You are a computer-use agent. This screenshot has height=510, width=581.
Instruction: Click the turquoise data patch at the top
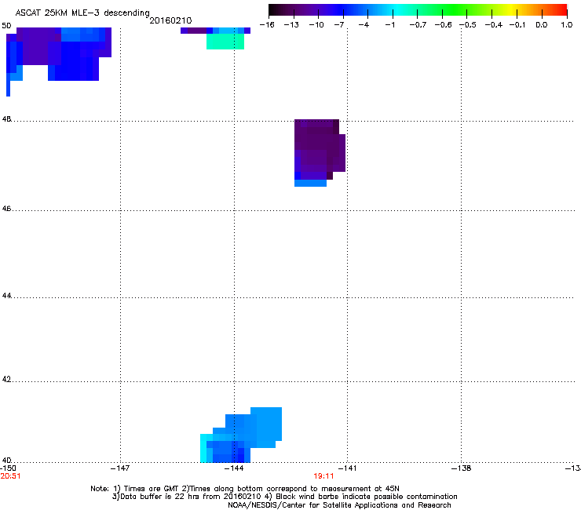pos(225,41)
